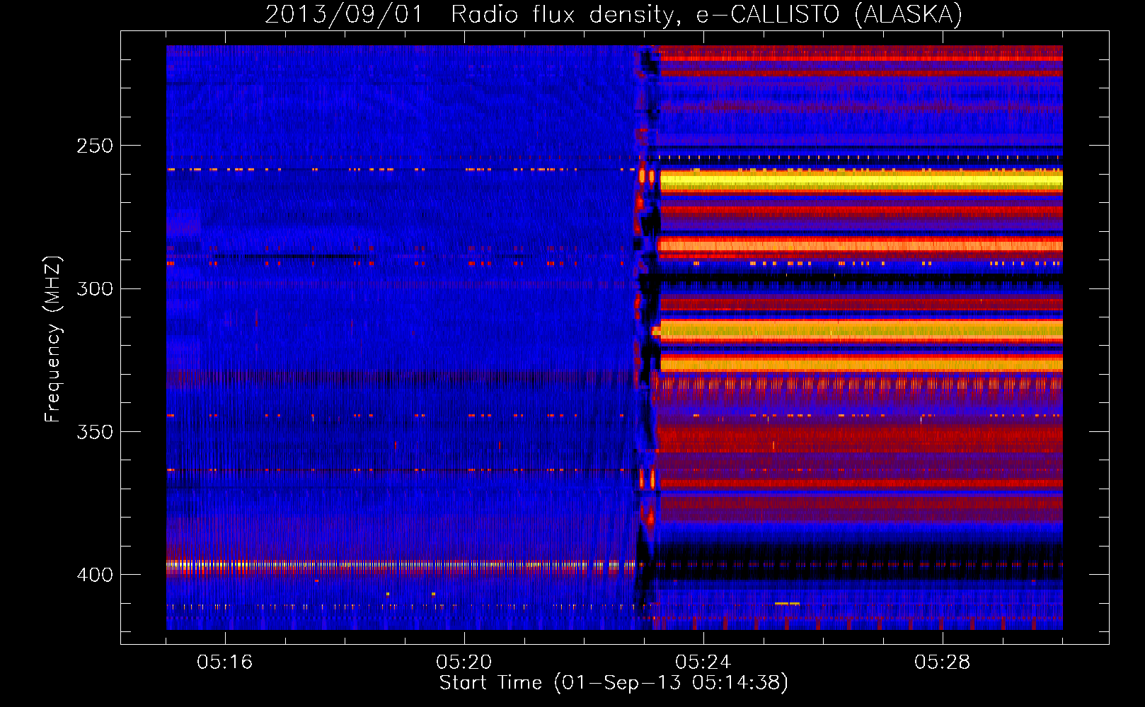Select the '400' frequency axis label
The width and height of the screenshot is (1145, 707).
94,575
